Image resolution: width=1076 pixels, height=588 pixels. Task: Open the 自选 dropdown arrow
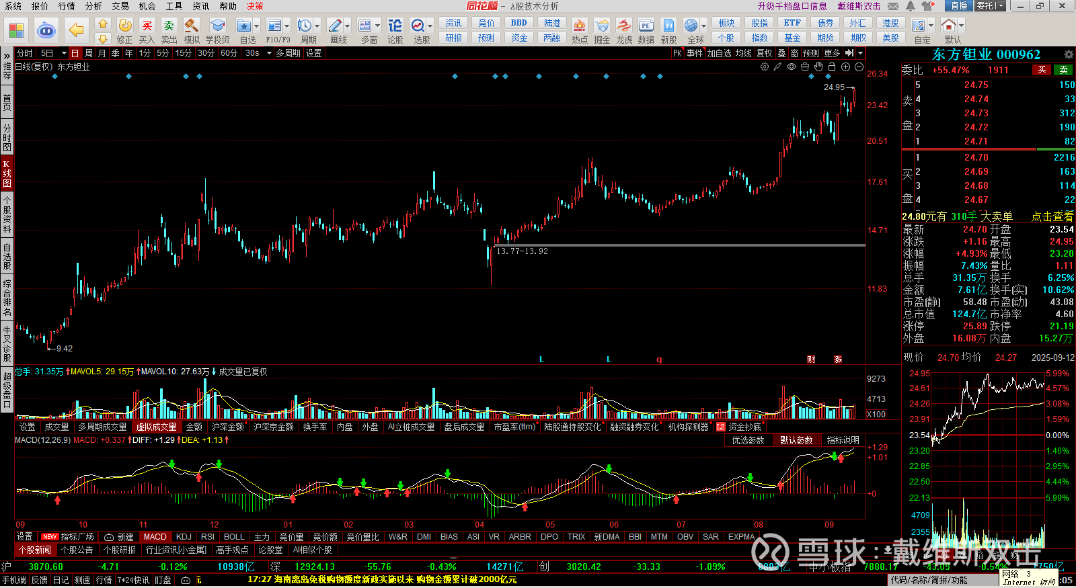pos(256,26)
